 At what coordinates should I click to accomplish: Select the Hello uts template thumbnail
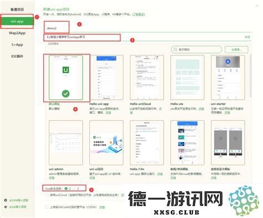click(188, 78)
